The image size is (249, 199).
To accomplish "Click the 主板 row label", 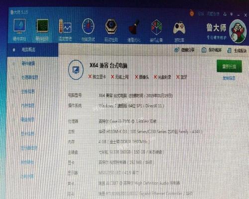I will point(71,132).
